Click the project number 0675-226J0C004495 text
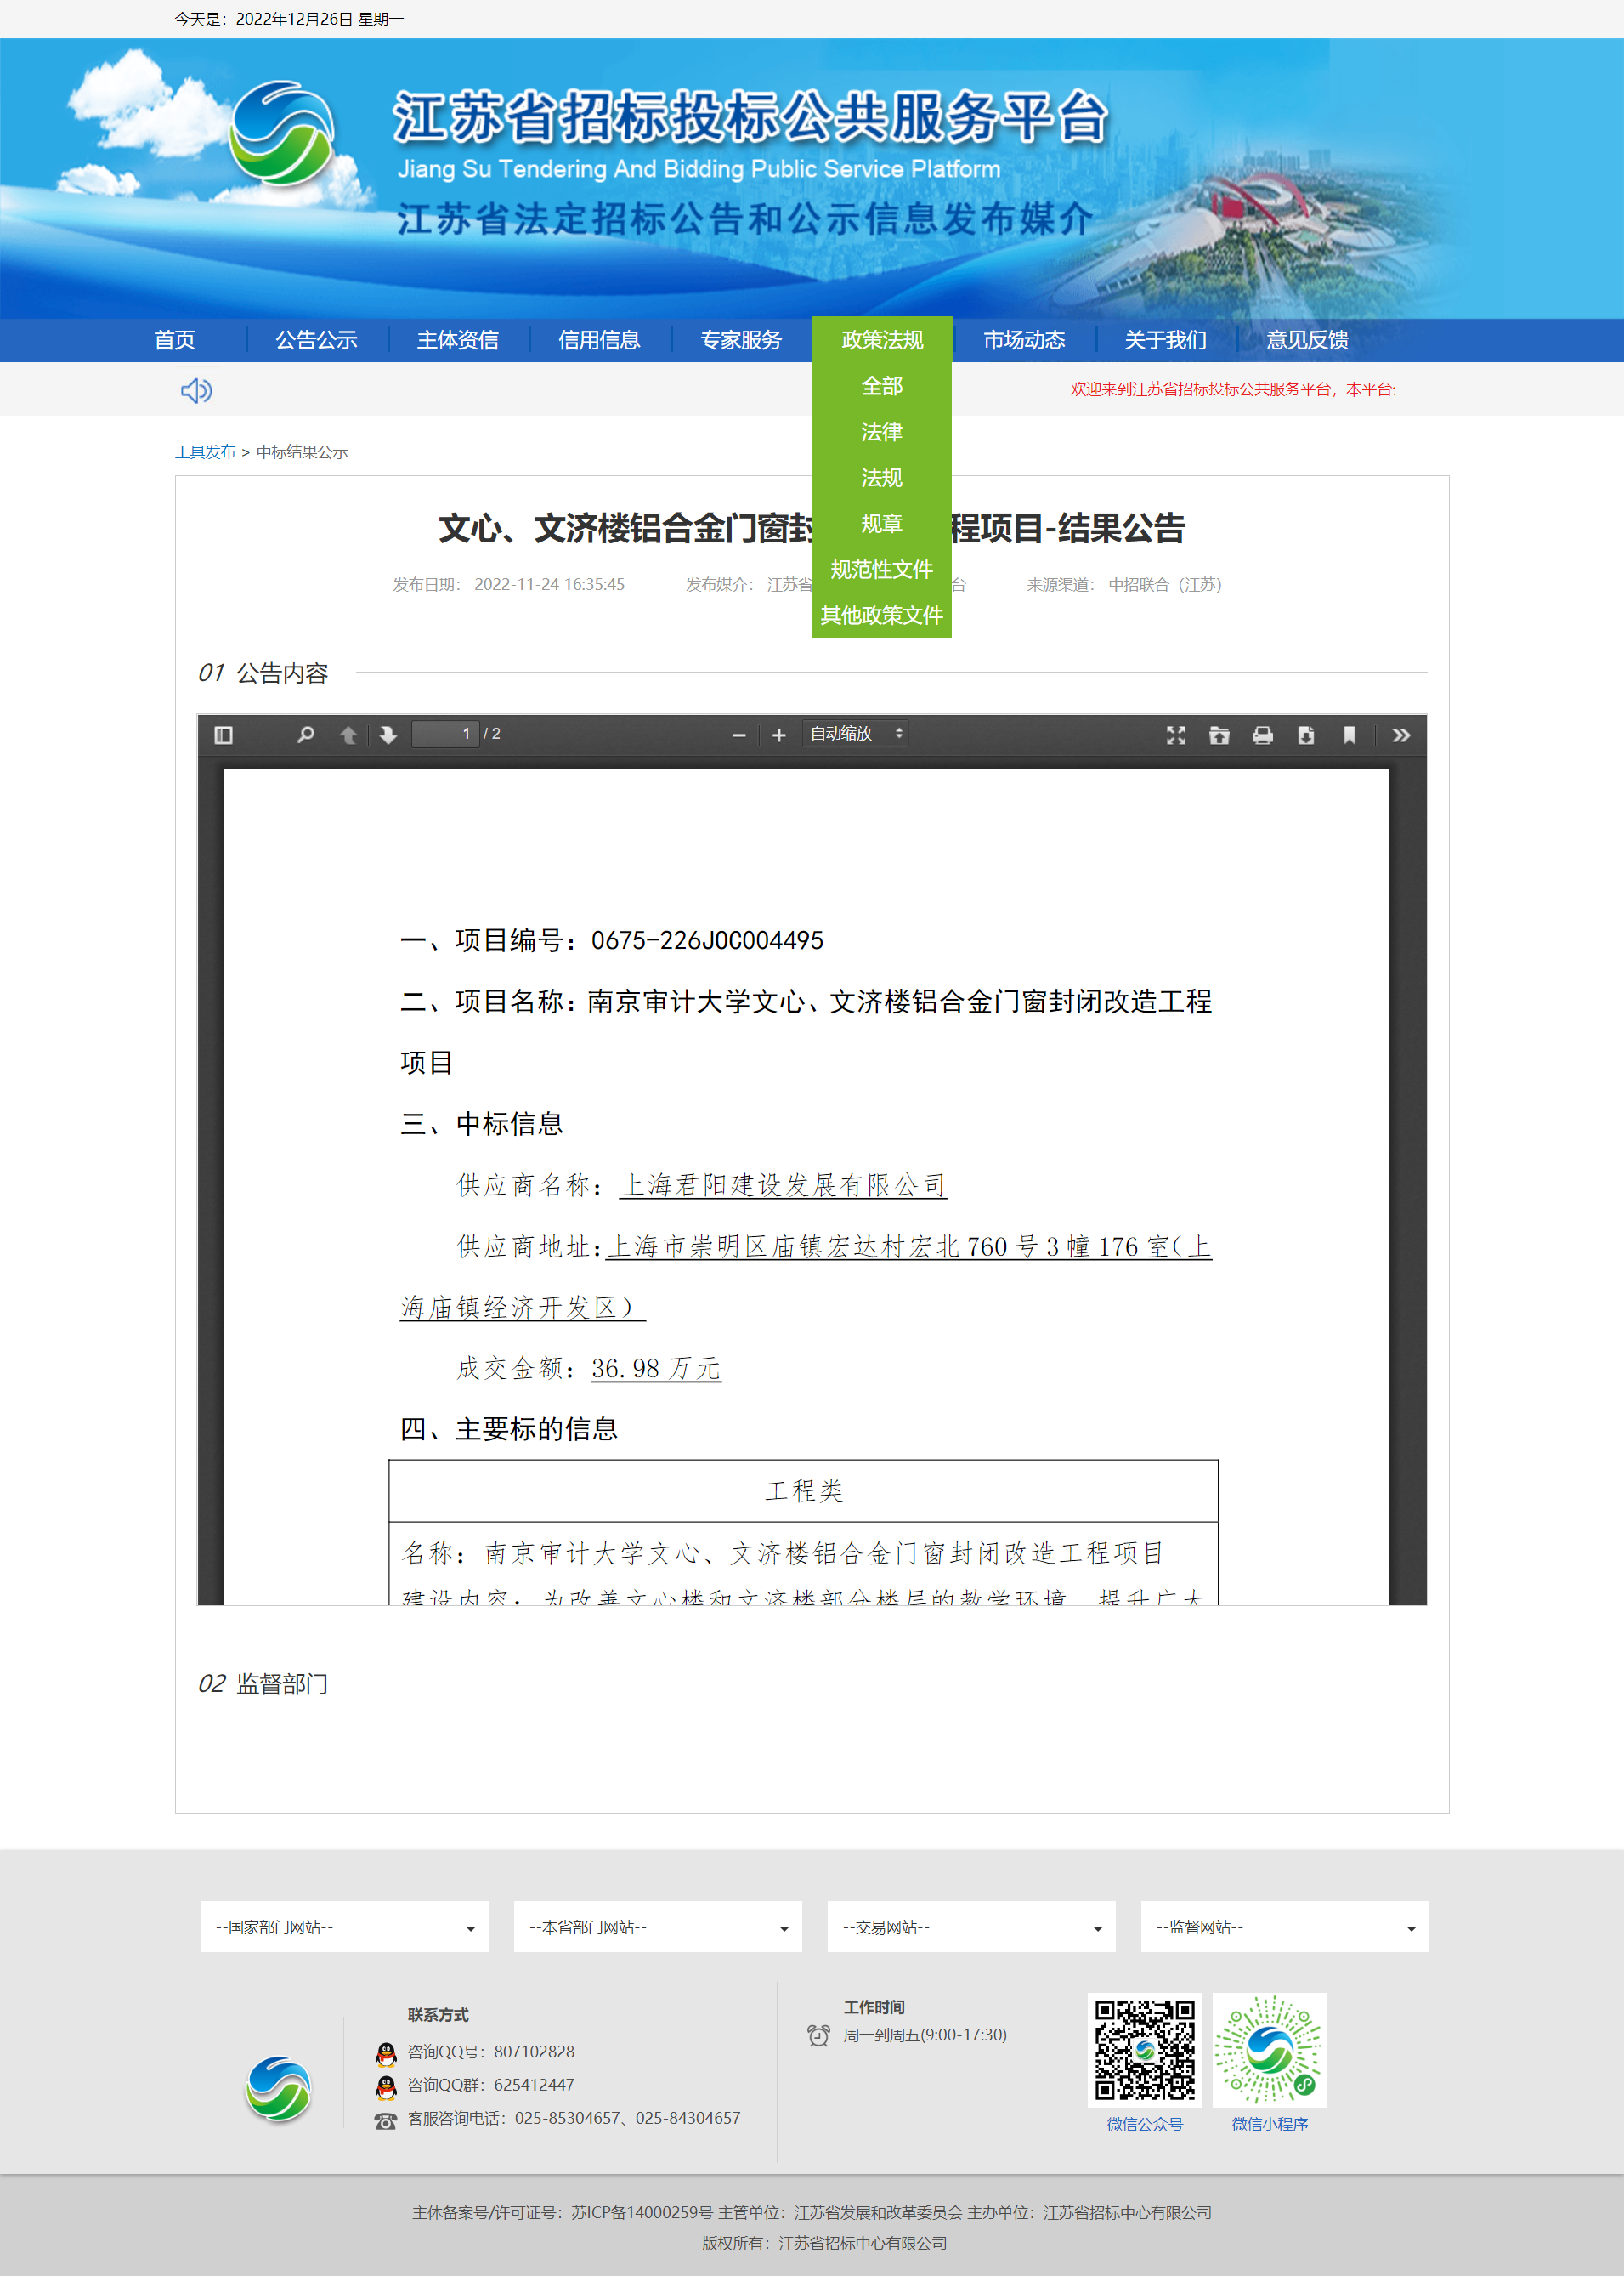This screenshot has width=1624, height=2276. 707,940
